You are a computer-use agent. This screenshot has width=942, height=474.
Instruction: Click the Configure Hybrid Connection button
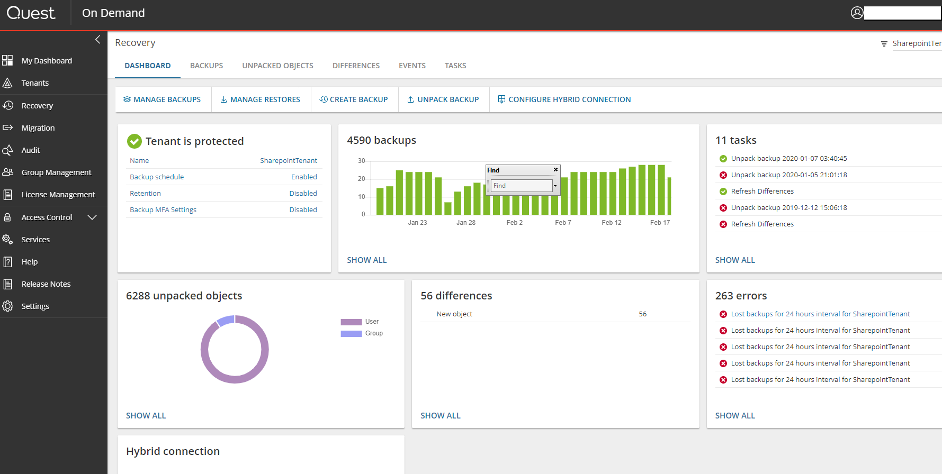click(564, 99)
